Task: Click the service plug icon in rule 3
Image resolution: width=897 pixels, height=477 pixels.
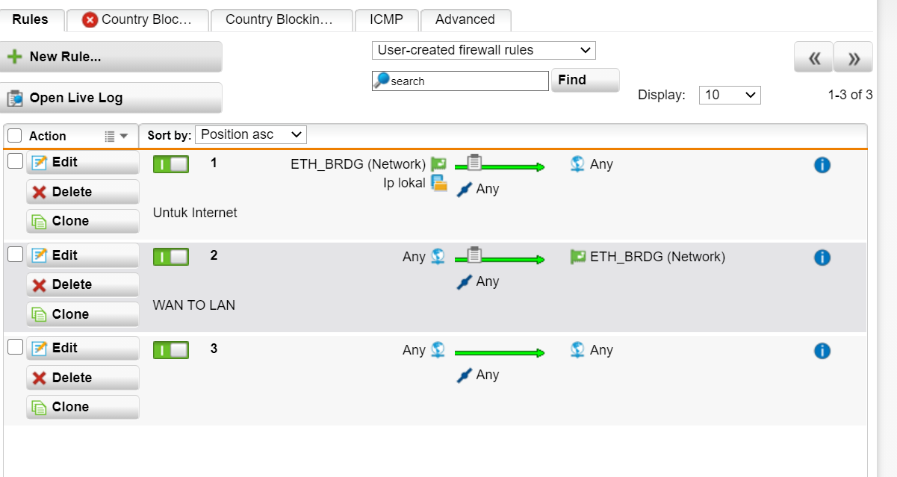Action: click(465, 375)
